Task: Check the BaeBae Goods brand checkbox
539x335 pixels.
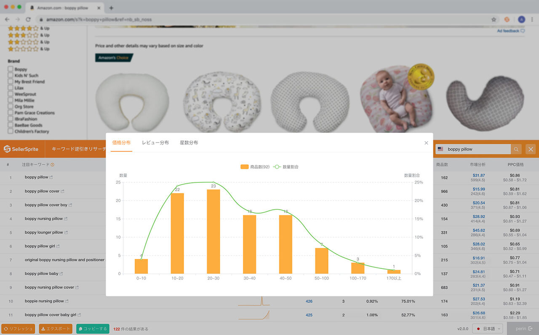Action: tap(11, 125)
